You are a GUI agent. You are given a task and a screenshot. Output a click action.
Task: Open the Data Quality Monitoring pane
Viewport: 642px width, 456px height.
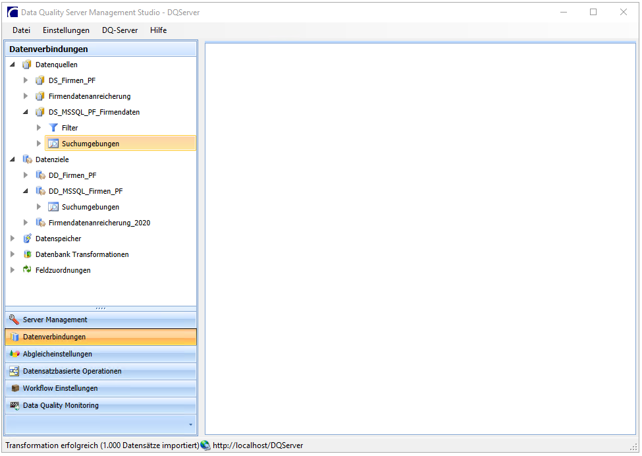[x=101, y=406]
